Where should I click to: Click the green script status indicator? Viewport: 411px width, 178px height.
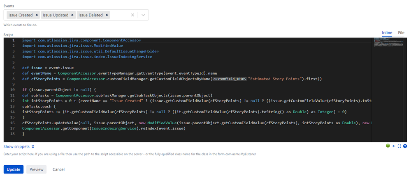click(388, 146)
